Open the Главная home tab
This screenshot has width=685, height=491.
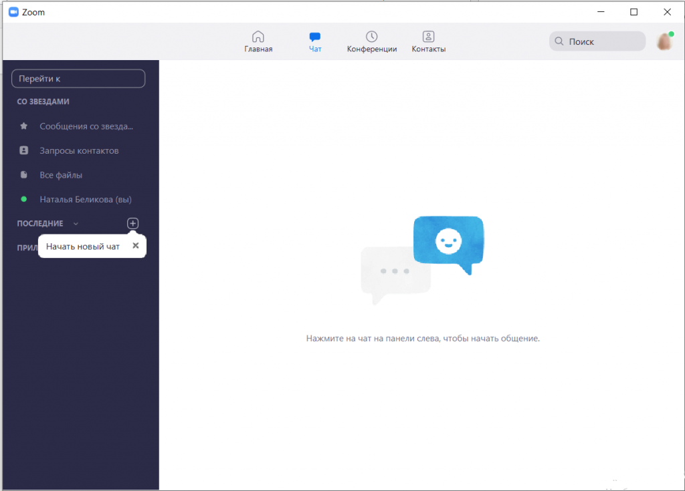coord(258,41)
